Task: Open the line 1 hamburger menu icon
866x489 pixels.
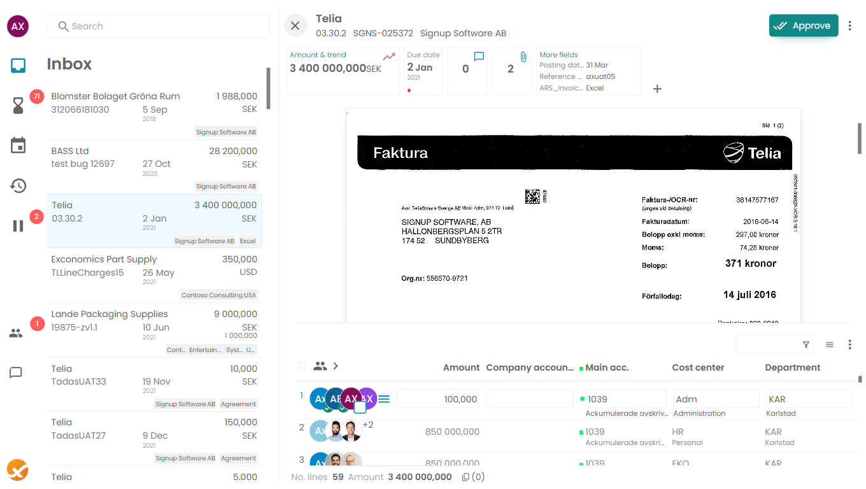Action: coord(384,399)
